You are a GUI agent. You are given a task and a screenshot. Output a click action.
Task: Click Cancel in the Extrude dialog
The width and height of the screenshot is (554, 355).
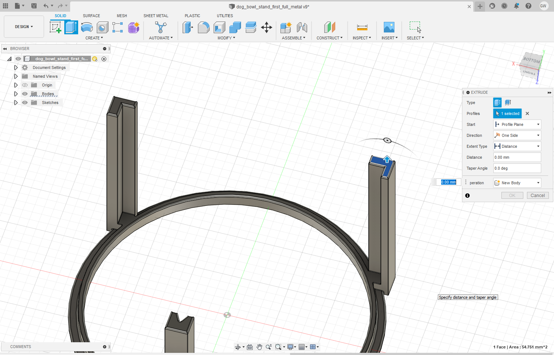[538, 196]
